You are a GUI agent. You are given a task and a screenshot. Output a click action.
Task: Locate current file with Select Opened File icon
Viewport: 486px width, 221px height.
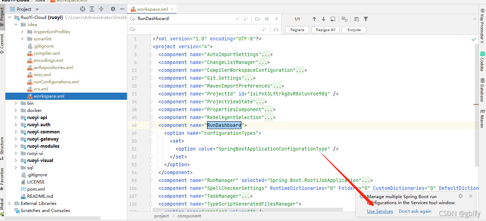83,9
